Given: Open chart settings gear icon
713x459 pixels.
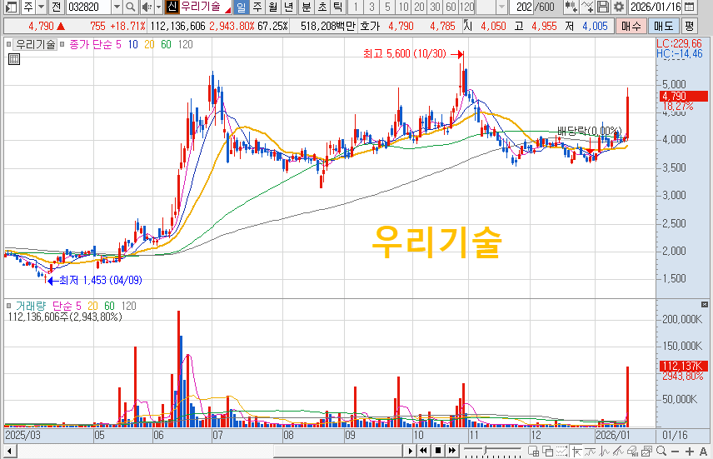Looking at the screenshot, I should pos(619,7).
